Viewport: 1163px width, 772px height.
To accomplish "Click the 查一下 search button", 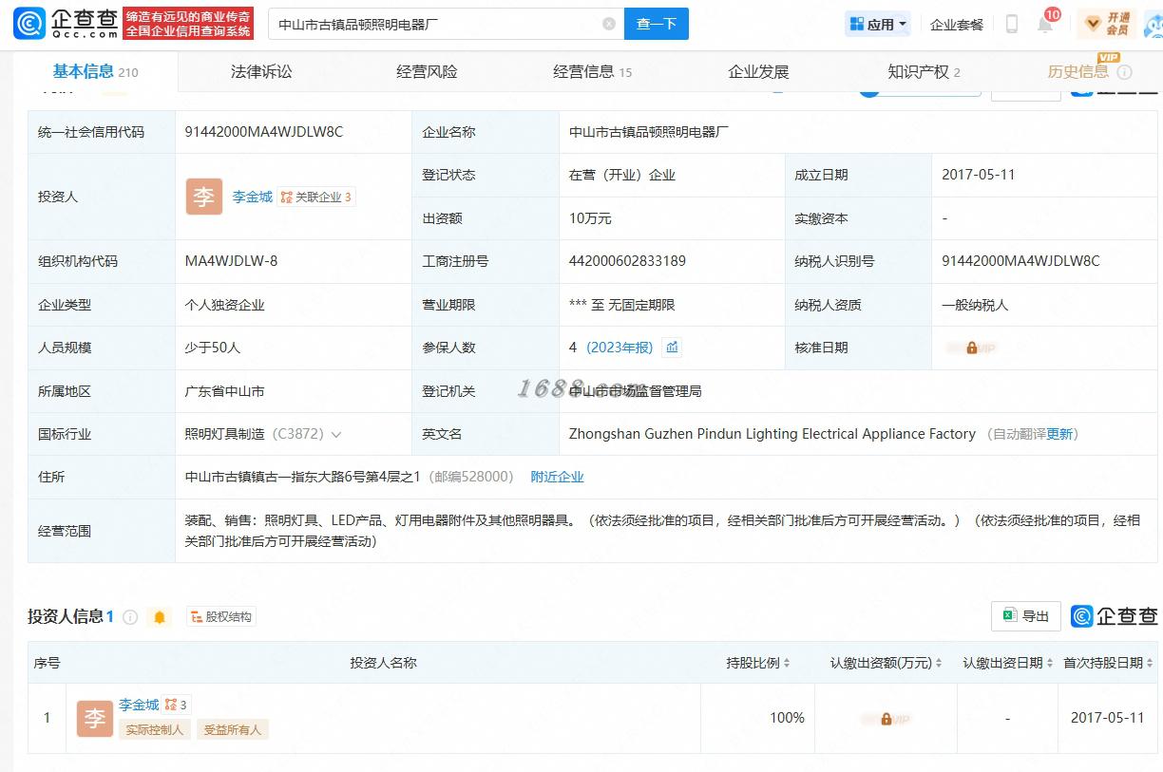I will [657, 24].
